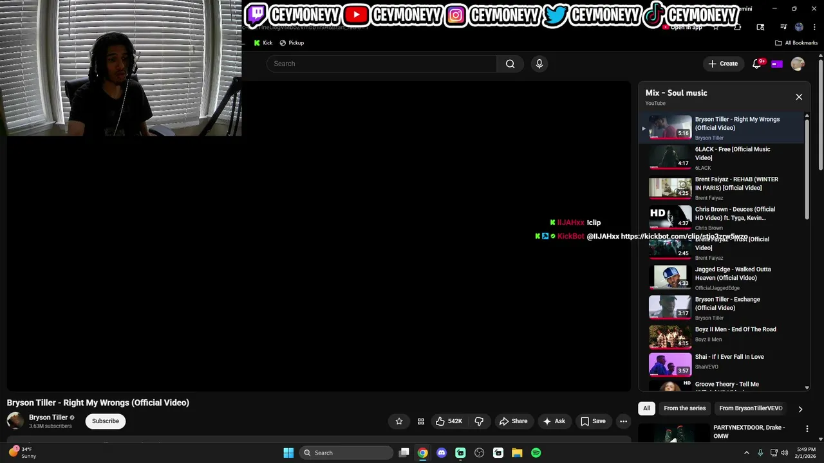Open the Pickup bookmark
The height and width of the screenshot is (463, 824).
click(291, 43)
